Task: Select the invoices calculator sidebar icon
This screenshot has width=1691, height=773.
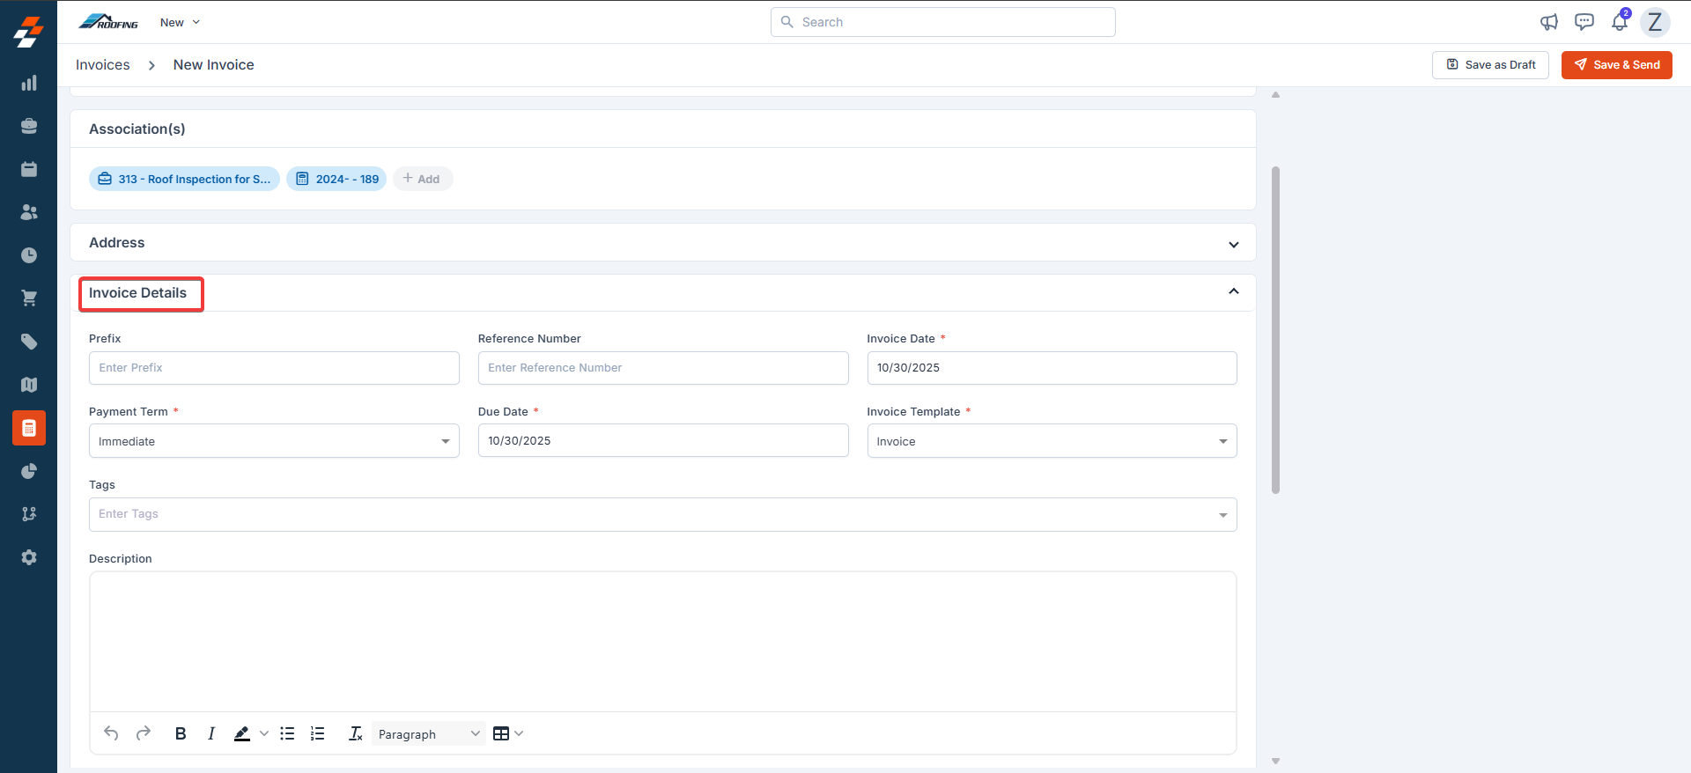Action: coord(29,428)
